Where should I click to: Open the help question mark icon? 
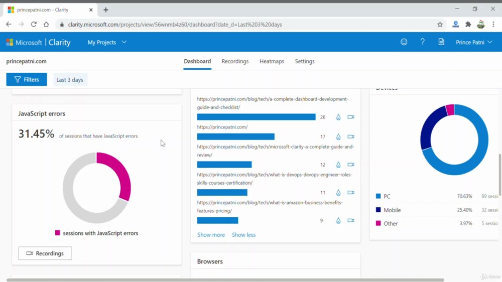point(422,42)
